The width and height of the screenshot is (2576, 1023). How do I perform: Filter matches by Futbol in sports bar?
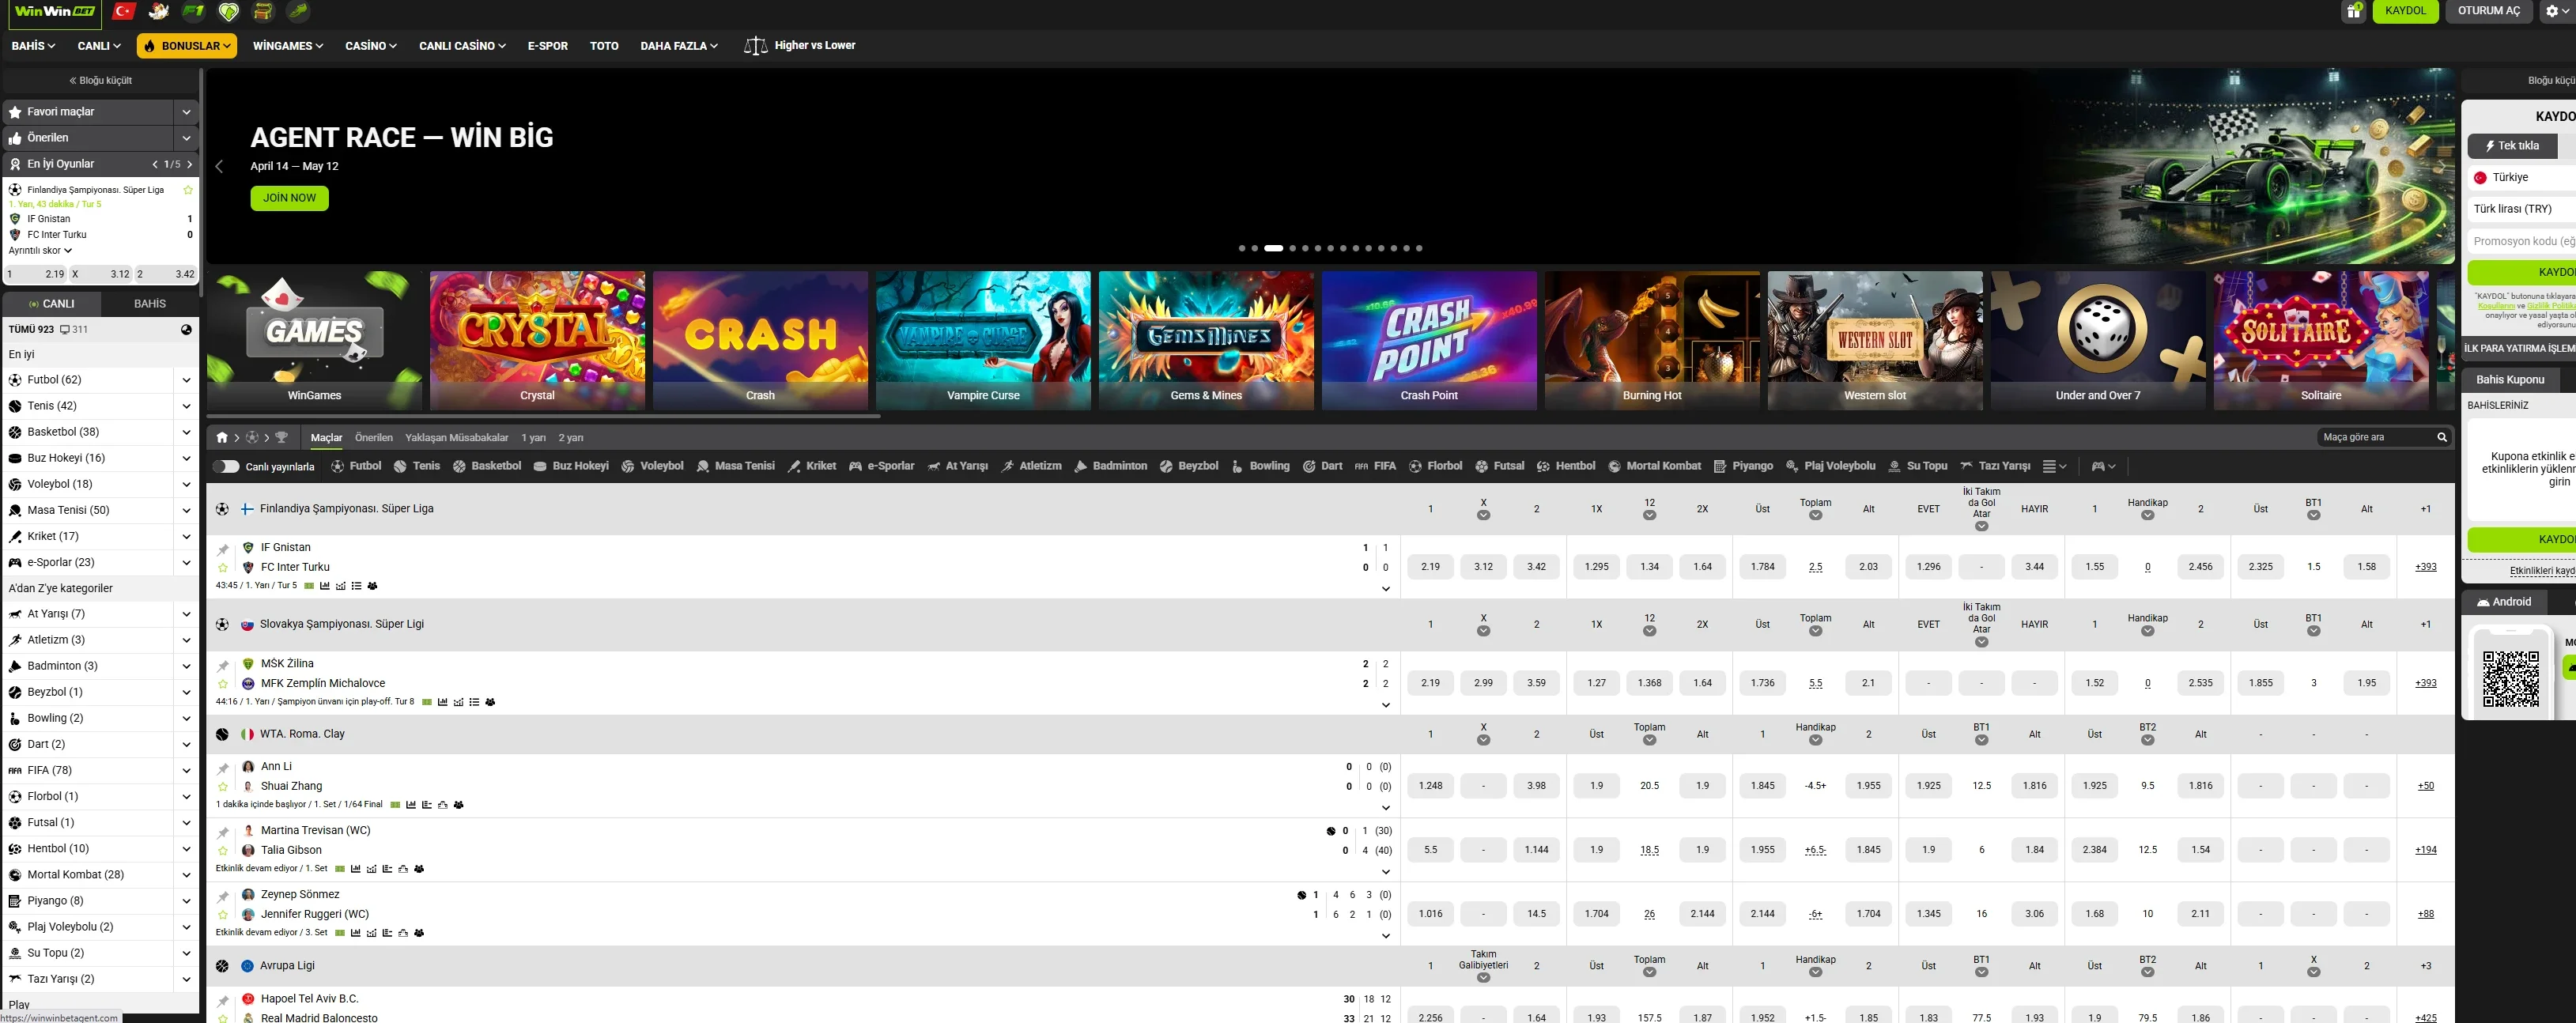coord(356,466)
